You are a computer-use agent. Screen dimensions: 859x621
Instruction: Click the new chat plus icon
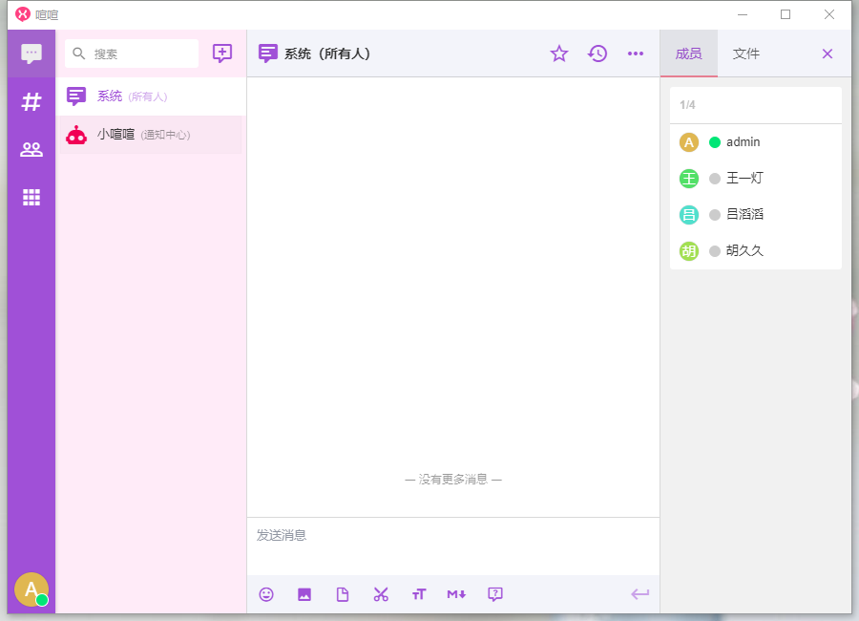pyautogui.click(x=222, y=54)
